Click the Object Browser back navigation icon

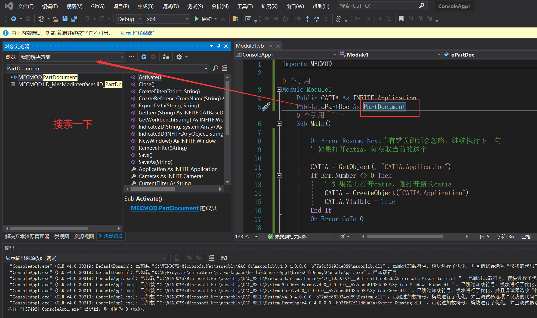point(144,57)
